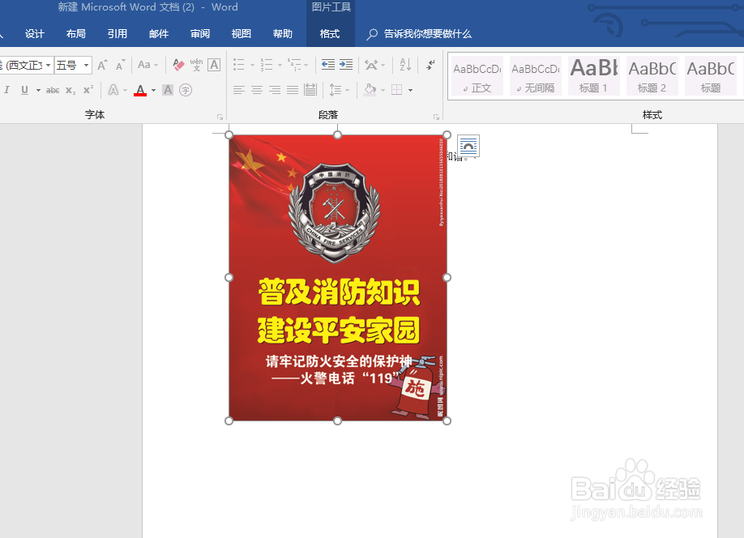The width and height of the screenshot is (744, 538).
Task: Open borders dropdown arrow
Action: [410, 90]
